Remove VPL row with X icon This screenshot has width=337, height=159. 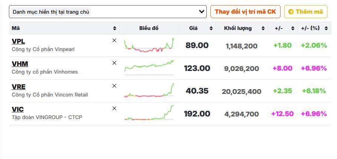(x=114, y=40)
